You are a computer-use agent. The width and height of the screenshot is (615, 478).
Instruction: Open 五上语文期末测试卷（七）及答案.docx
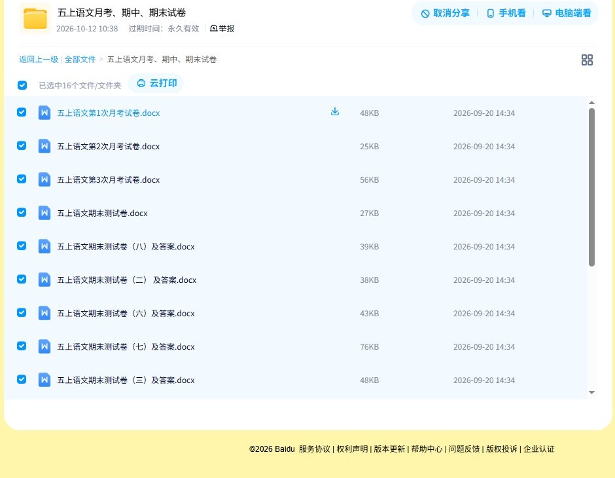pos(126,346)
